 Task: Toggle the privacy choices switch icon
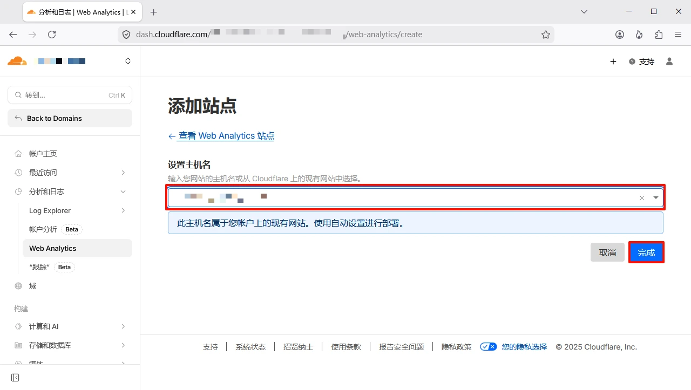[488, 347]
